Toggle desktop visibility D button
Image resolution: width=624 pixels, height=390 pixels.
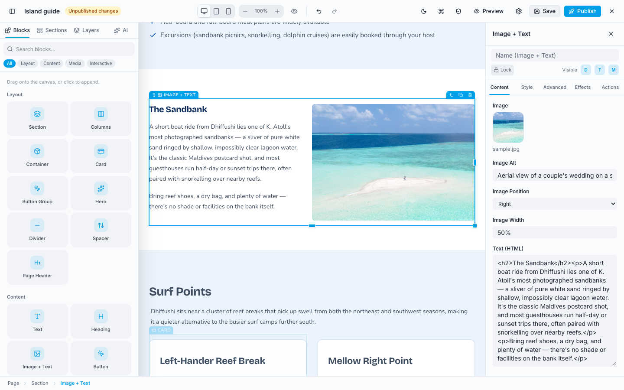pyautogui.click(x=586, y=70)
